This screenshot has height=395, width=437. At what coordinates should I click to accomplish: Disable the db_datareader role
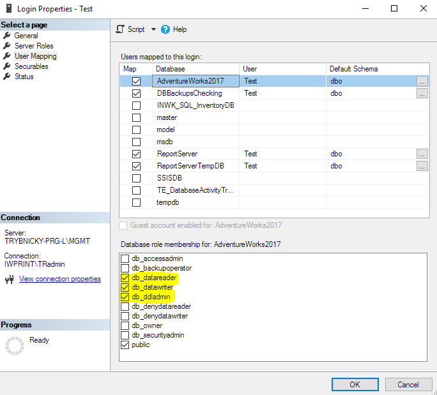coord(125,278)
